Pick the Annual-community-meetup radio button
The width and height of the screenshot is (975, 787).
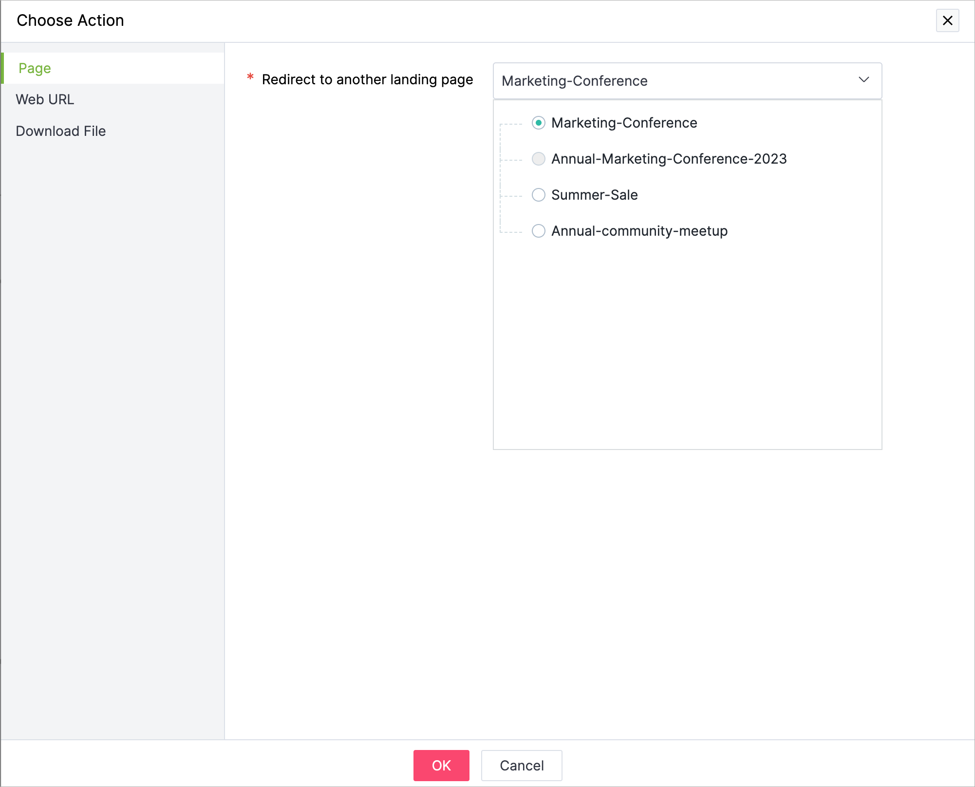pyautogui.click(x=538, y=231)
